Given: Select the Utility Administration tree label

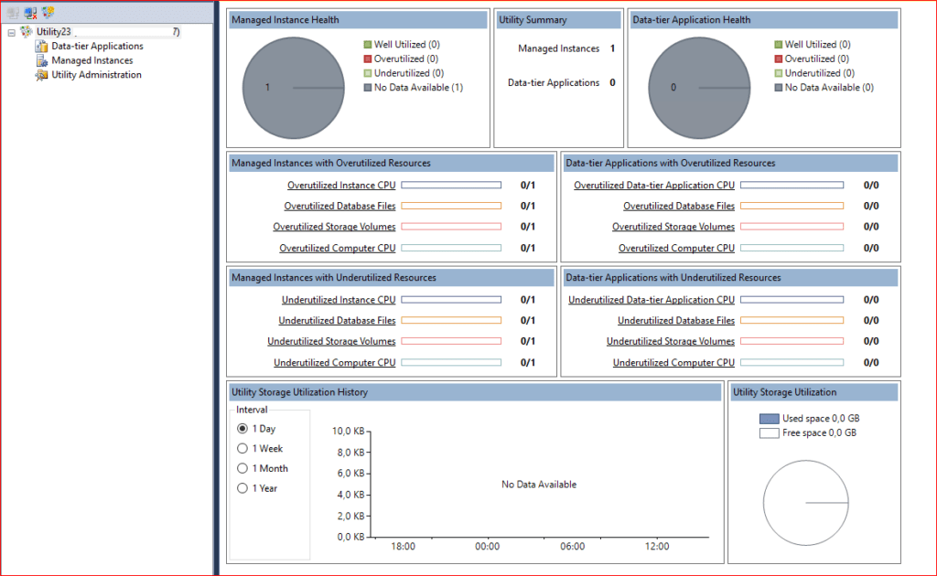Looking at the screenshot, I should click(96, 75).
